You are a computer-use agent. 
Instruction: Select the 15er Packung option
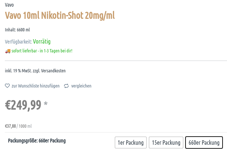point(166,143)
